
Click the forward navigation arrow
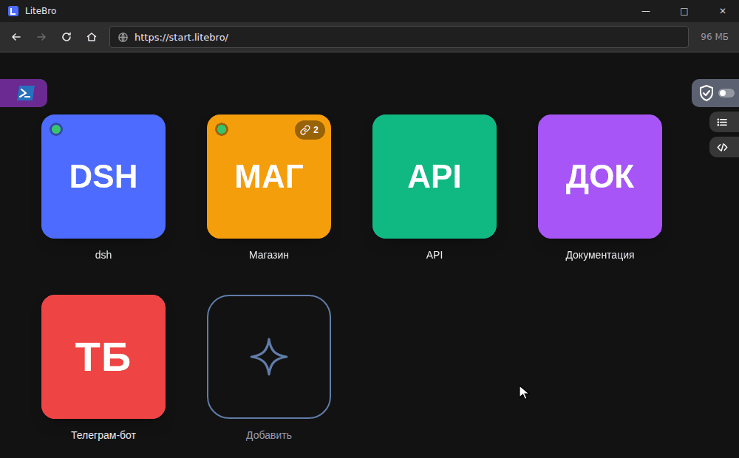click(x=41, y=37)
